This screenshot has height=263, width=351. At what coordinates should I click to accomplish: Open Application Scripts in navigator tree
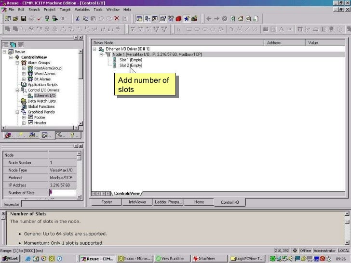pyautogui.click(x=42, y=85)
